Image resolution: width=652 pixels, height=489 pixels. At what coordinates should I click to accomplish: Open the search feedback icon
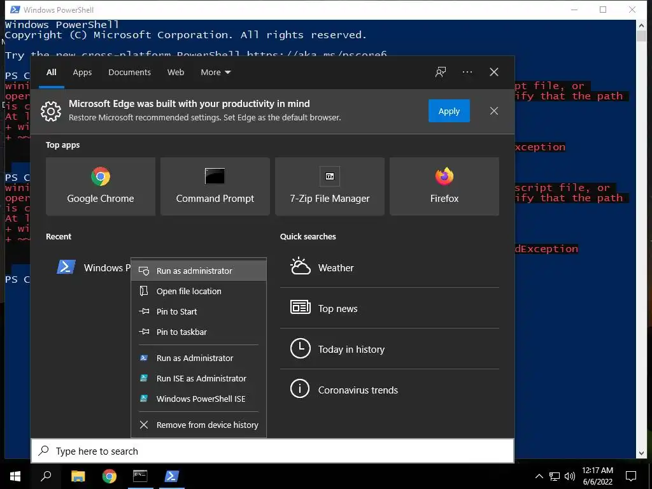pyautogui.click(x=441, y=72)
